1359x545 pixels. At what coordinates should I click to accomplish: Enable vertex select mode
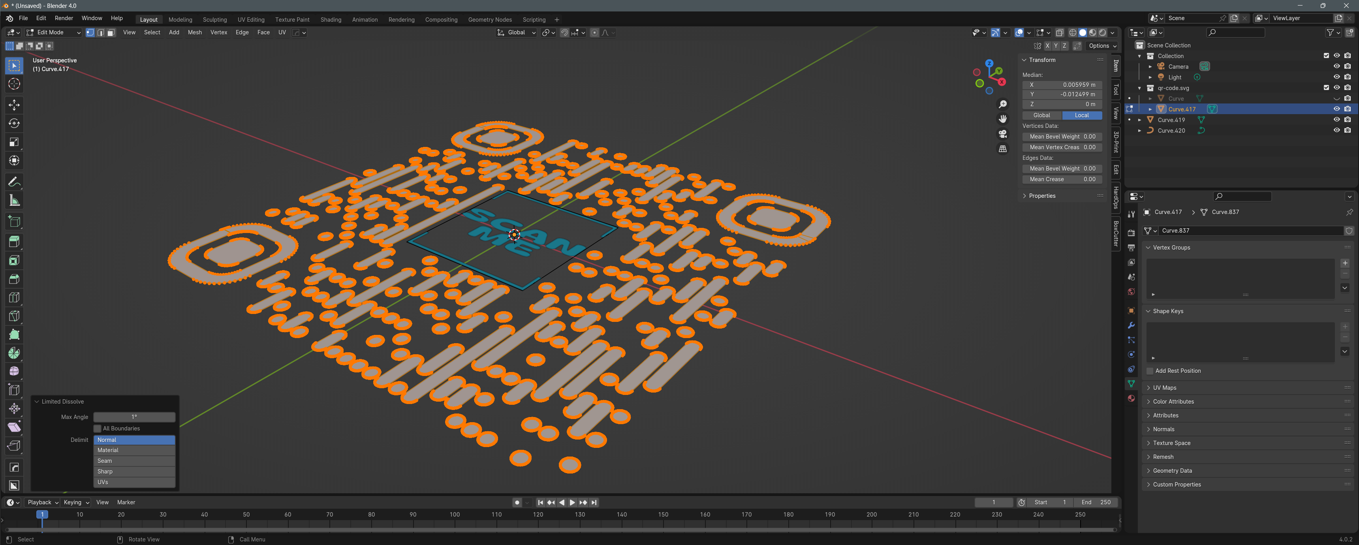90,33
